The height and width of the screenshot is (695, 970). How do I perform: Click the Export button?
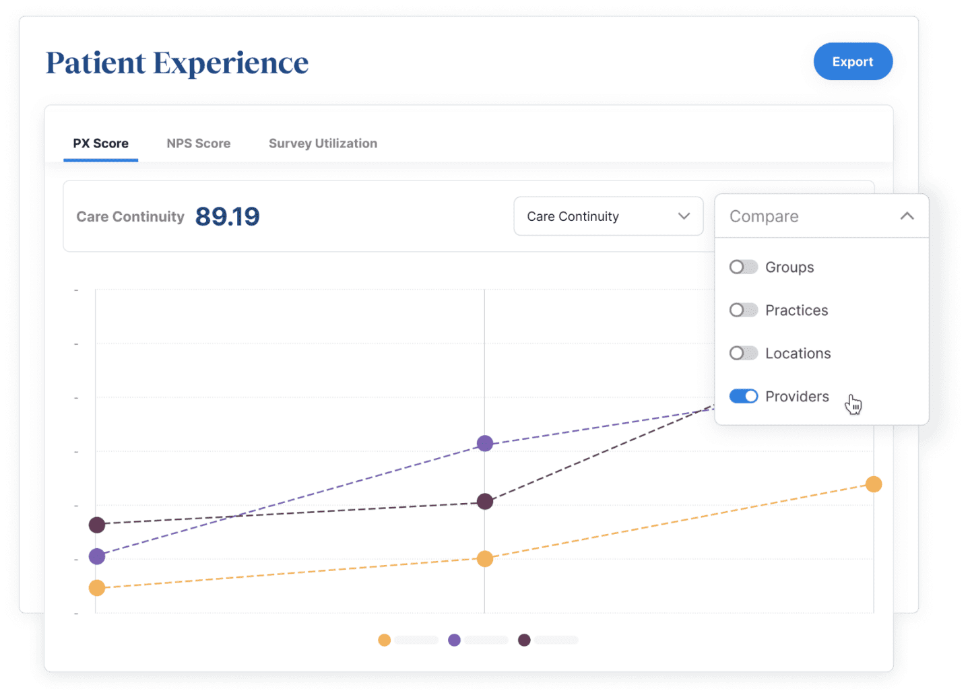click(x=852, y=62)
